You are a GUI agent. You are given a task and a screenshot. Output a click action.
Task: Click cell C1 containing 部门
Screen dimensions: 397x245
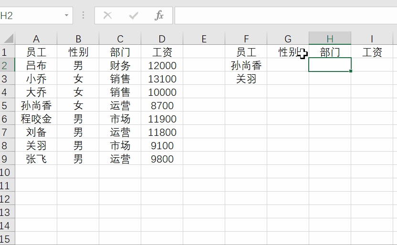point(120,52)
